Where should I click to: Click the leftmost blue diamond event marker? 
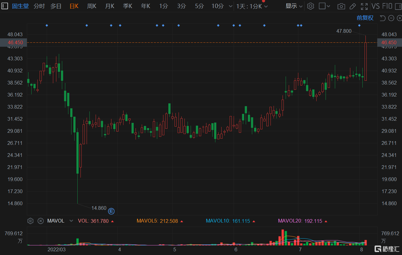point(47,25)
